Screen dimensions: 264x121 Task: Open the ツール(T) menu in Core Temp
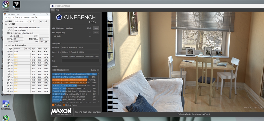27,17
